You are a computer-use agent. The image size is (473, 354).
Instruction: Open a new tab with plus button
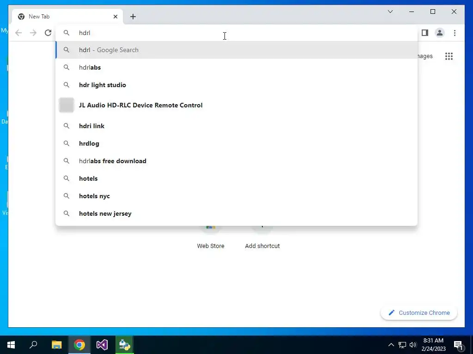point(133,17)
